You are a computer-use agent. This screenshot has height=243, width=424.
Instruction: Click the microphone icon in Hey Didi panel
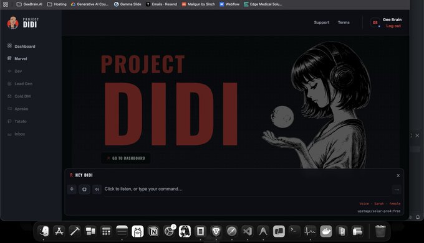point(72,190)
